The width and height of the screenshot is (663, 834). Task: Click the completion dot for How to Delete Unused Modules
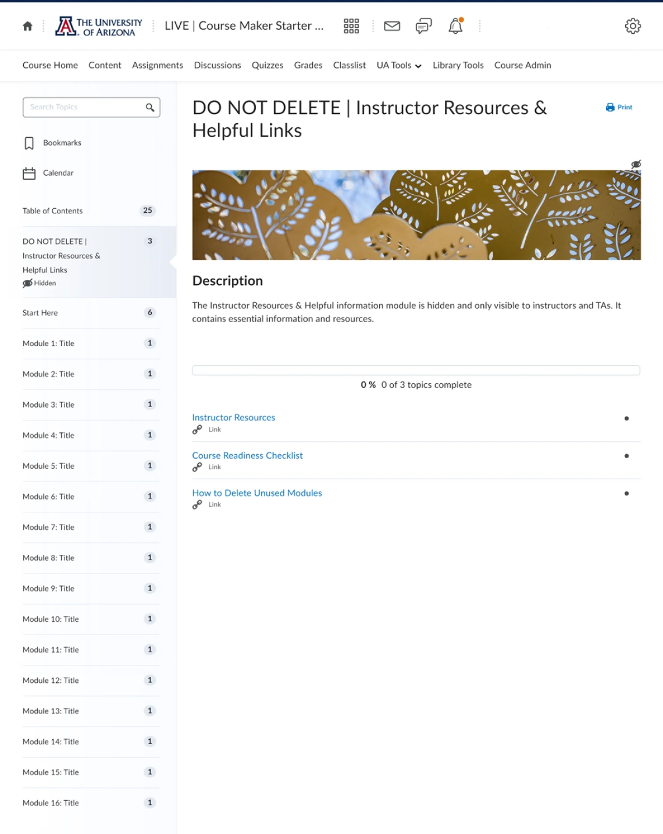626,493
